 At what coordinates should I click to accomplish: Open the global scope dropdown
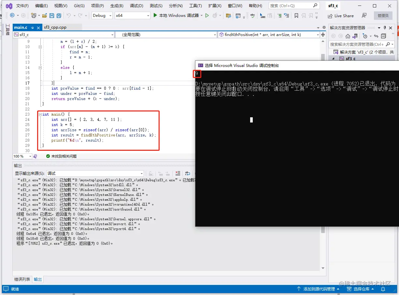point(166,34)
